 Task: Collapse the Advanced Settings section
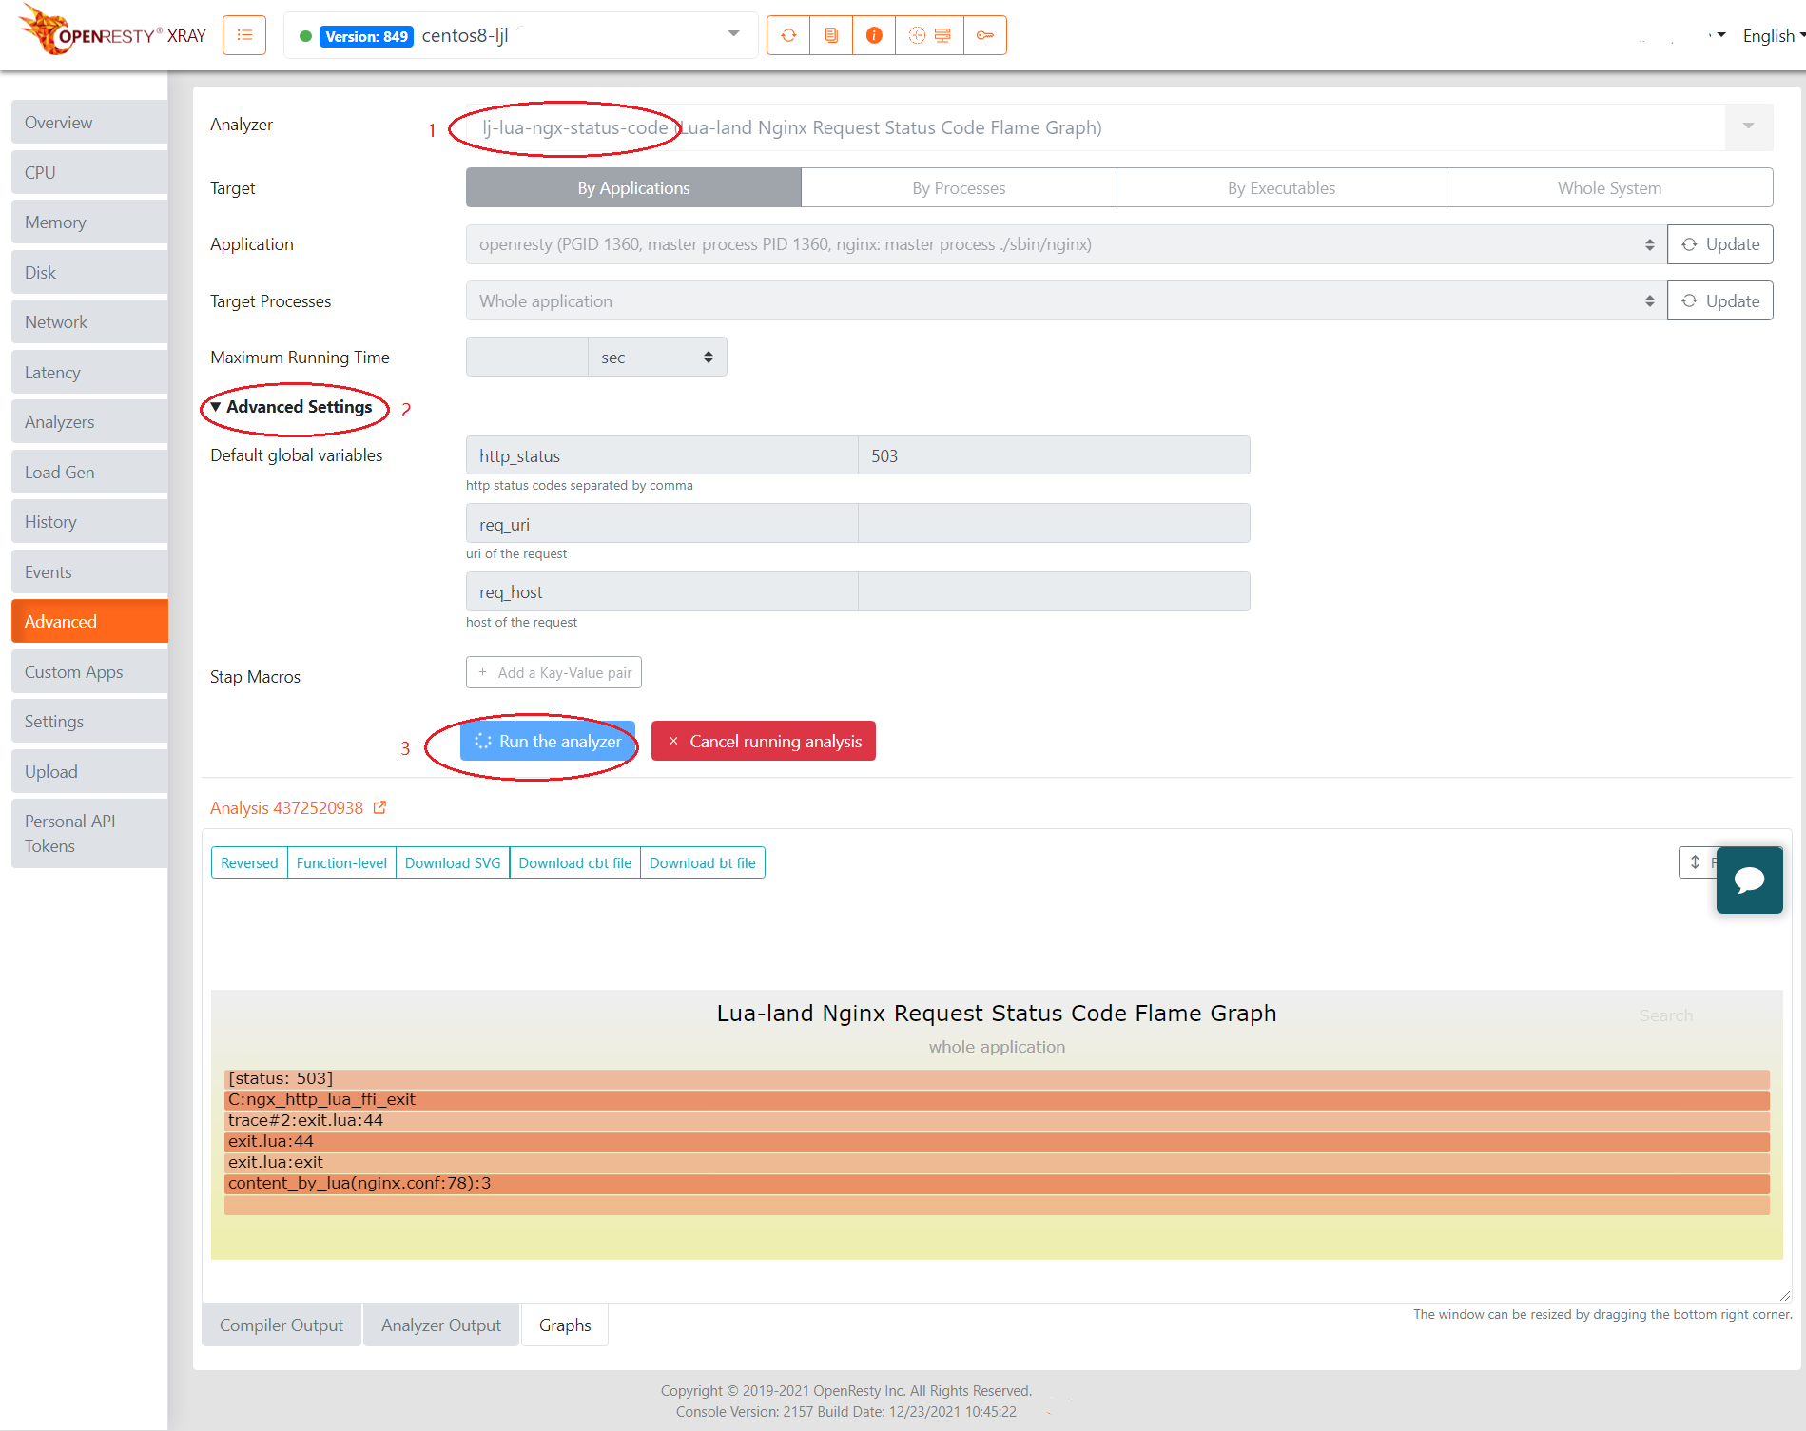pyautogui.click(x=291, y=407)
